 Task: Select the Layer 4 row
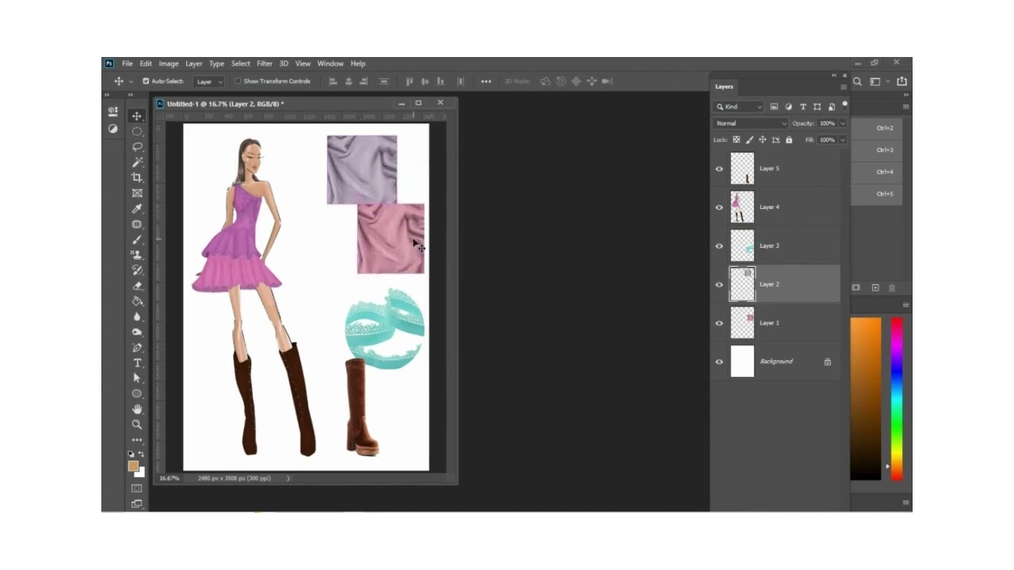point(776,207)
